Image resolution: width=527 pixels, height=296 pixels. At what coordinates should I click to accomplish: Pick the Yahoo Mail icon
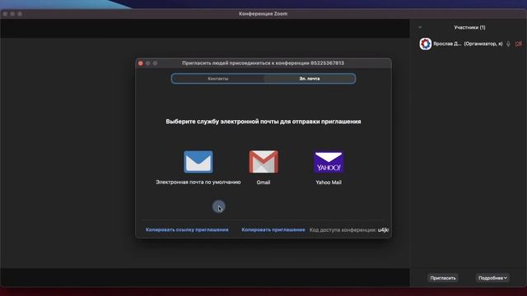329,162
